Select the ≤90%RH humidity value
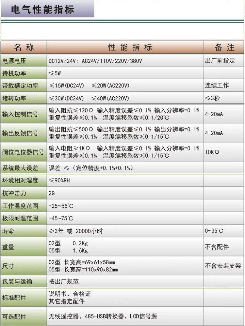245x326 pixels. pos(59,181)
